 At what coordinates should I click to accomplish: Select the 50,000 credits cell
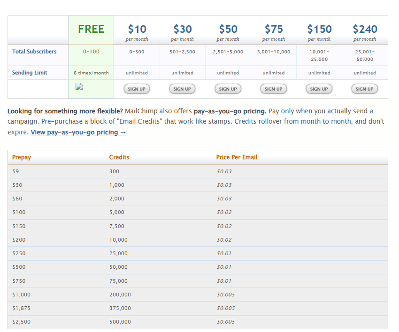(x=118, y=267)
